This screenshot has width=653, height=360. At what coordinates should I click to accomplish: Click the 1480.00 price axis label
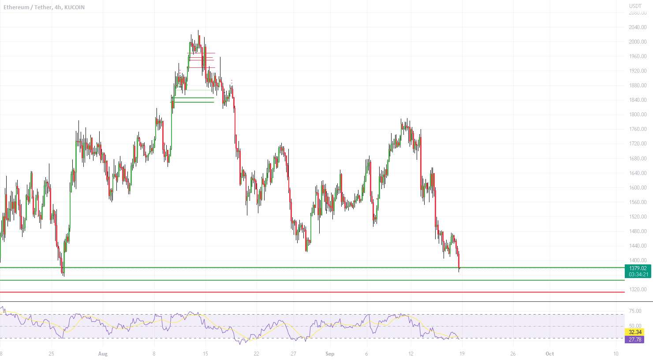pyautogui.click(x=638, y=231)
